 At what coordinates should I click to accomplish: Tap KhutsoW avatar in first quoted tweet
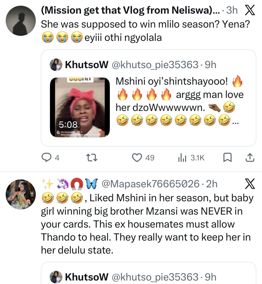[x=56, y=65]
